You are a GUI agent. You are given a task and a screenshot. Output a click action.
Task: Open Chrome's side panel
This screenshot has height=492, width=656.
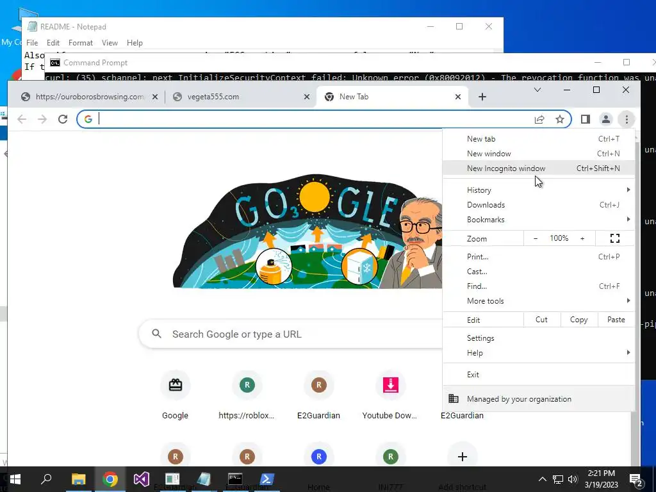pos(586,119)
